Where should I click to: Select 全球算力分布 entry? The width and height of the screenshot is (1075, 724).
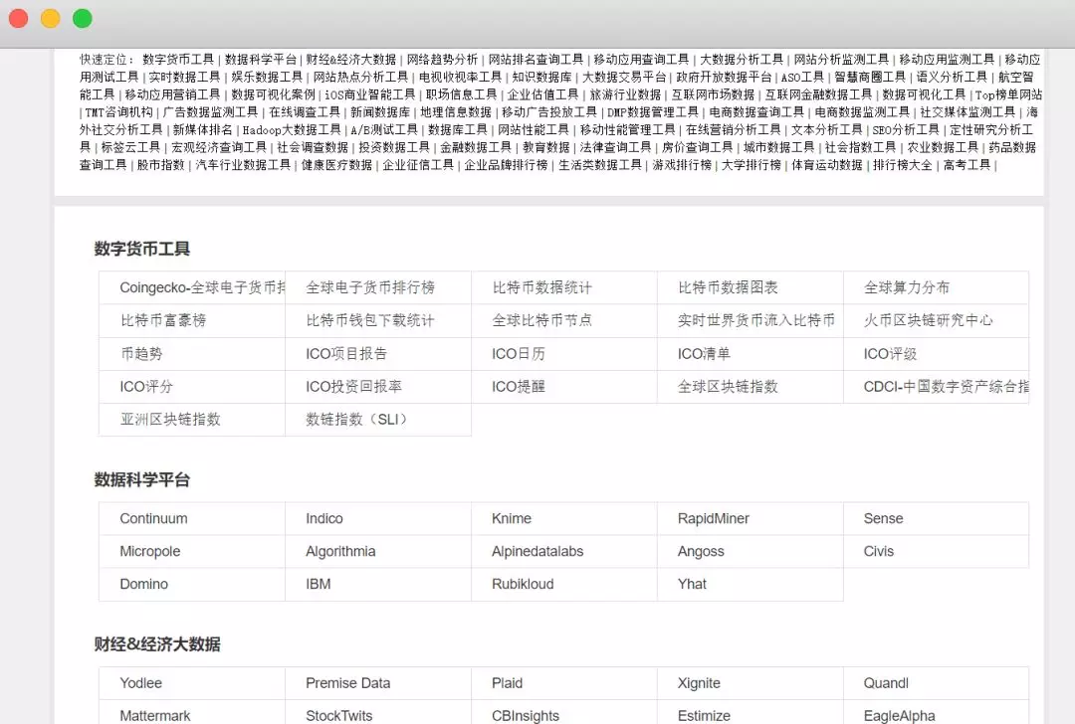pos(907,287)
